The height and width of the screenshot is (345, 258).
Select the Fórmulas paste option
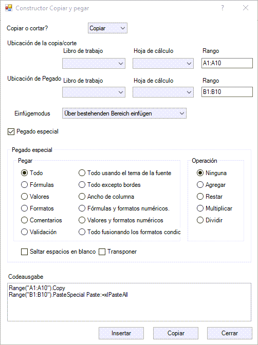point(24,185)
